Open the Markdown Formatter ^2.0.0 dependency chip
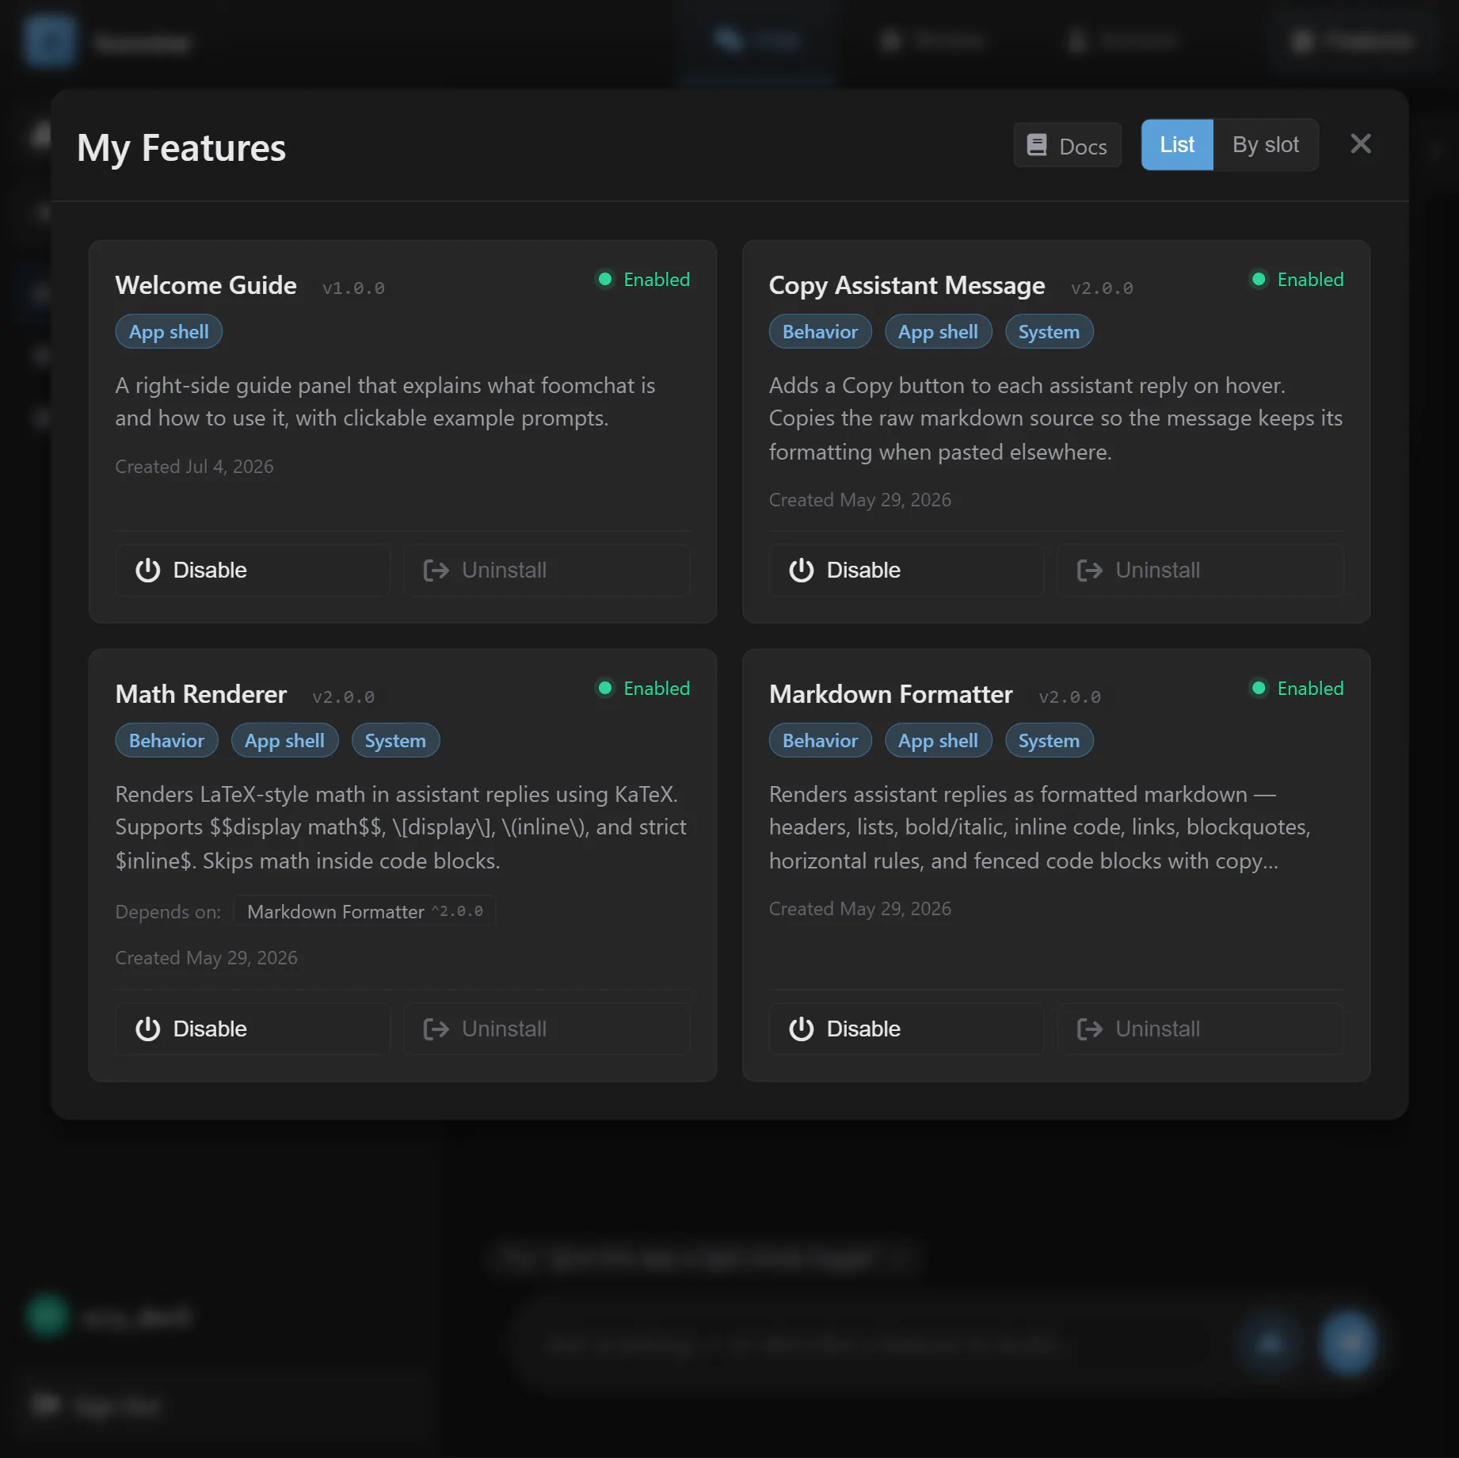The width and height of the screenshot is (1459, 1458). coord(364,911)
